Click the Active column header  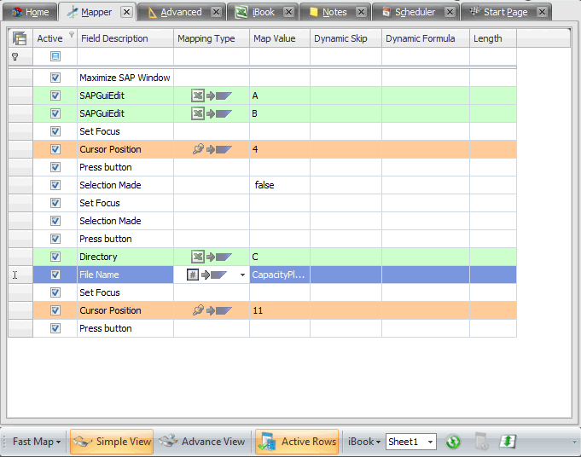tap(55, 38)
